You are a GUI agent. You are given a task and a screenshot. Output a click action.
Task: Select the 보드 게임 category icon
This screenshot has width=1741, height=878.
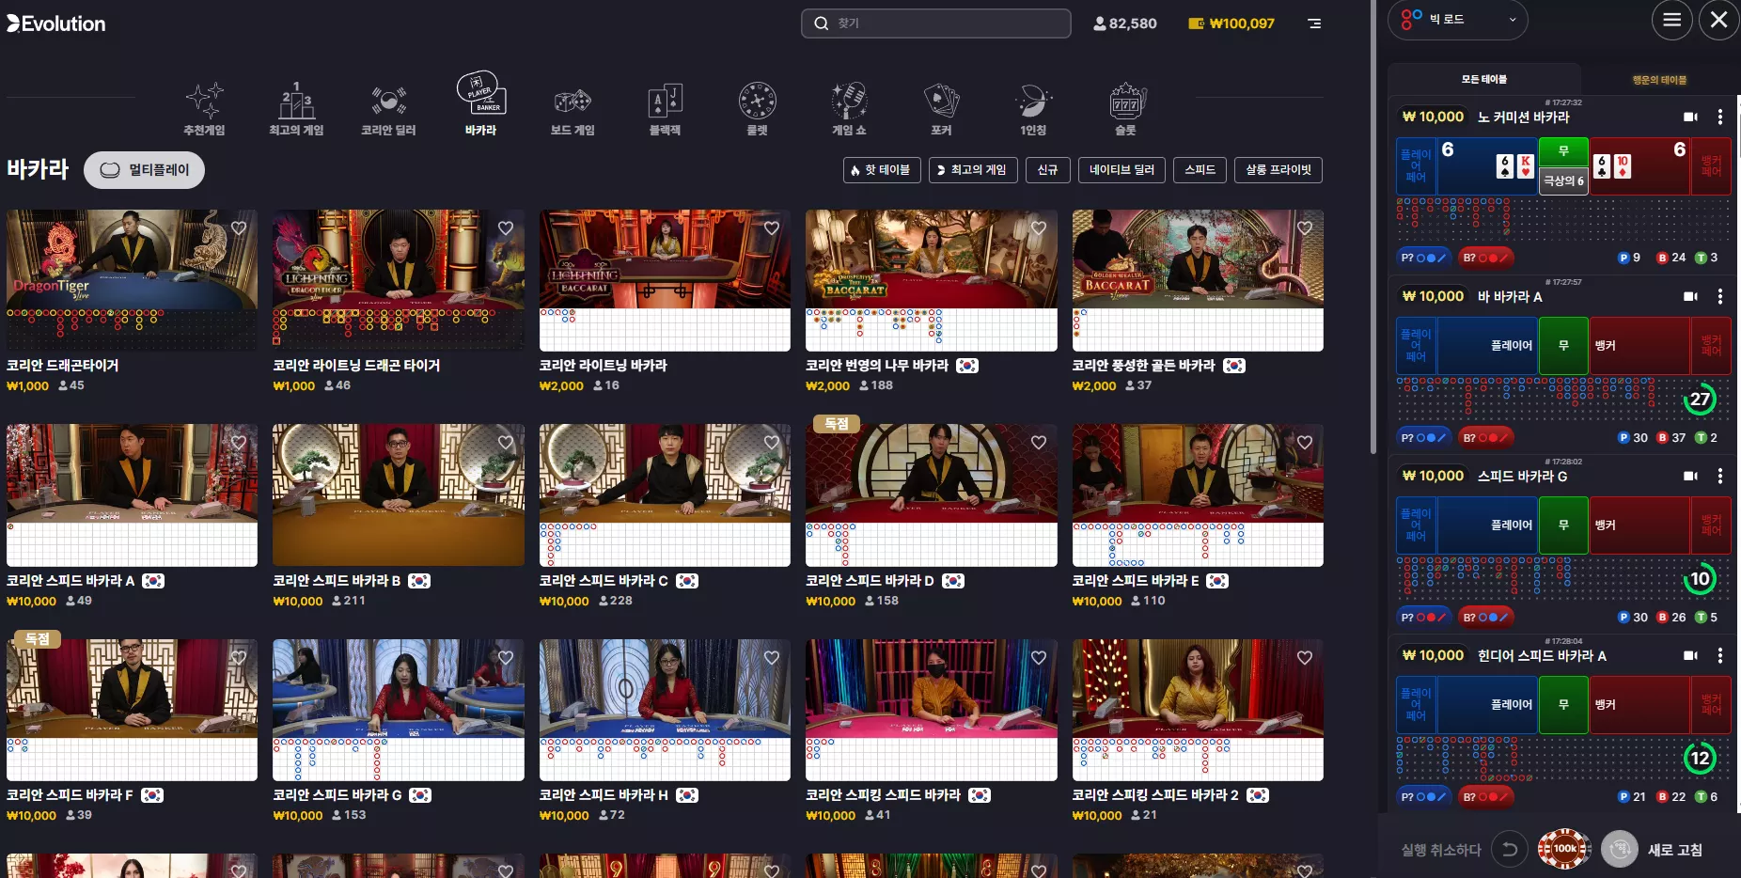(x=572, y=101)
